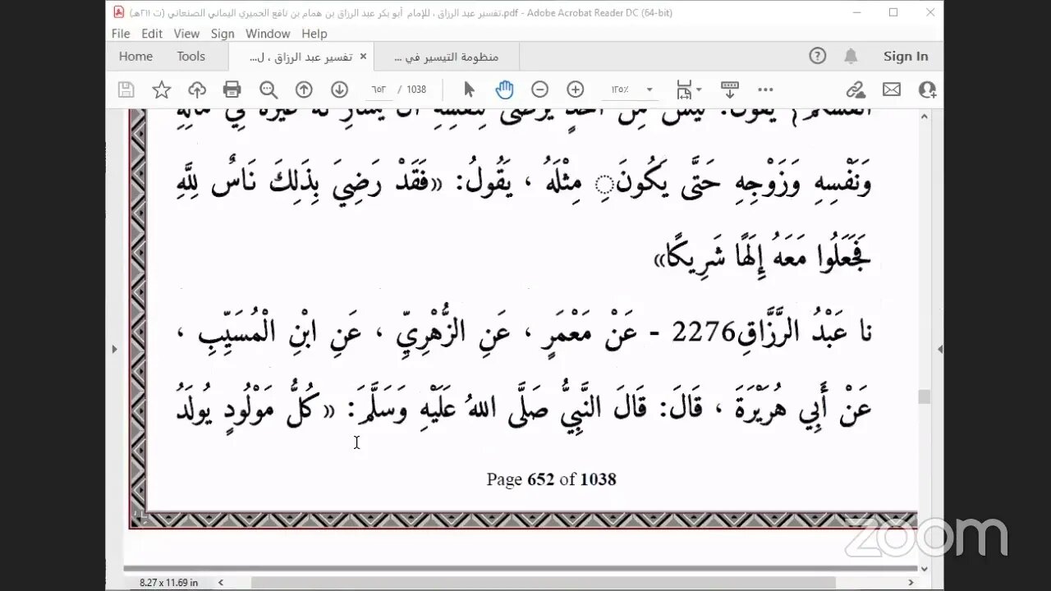Open the Edit menu
Screen dimensions: 1051x591
pos(152,34)
